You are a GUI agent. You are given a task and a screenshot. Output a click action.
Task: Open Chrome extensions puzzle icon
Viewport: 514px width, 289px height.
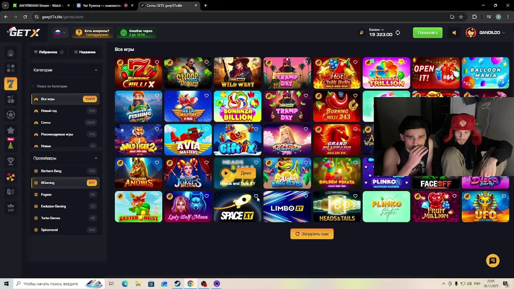click(474, 17)
